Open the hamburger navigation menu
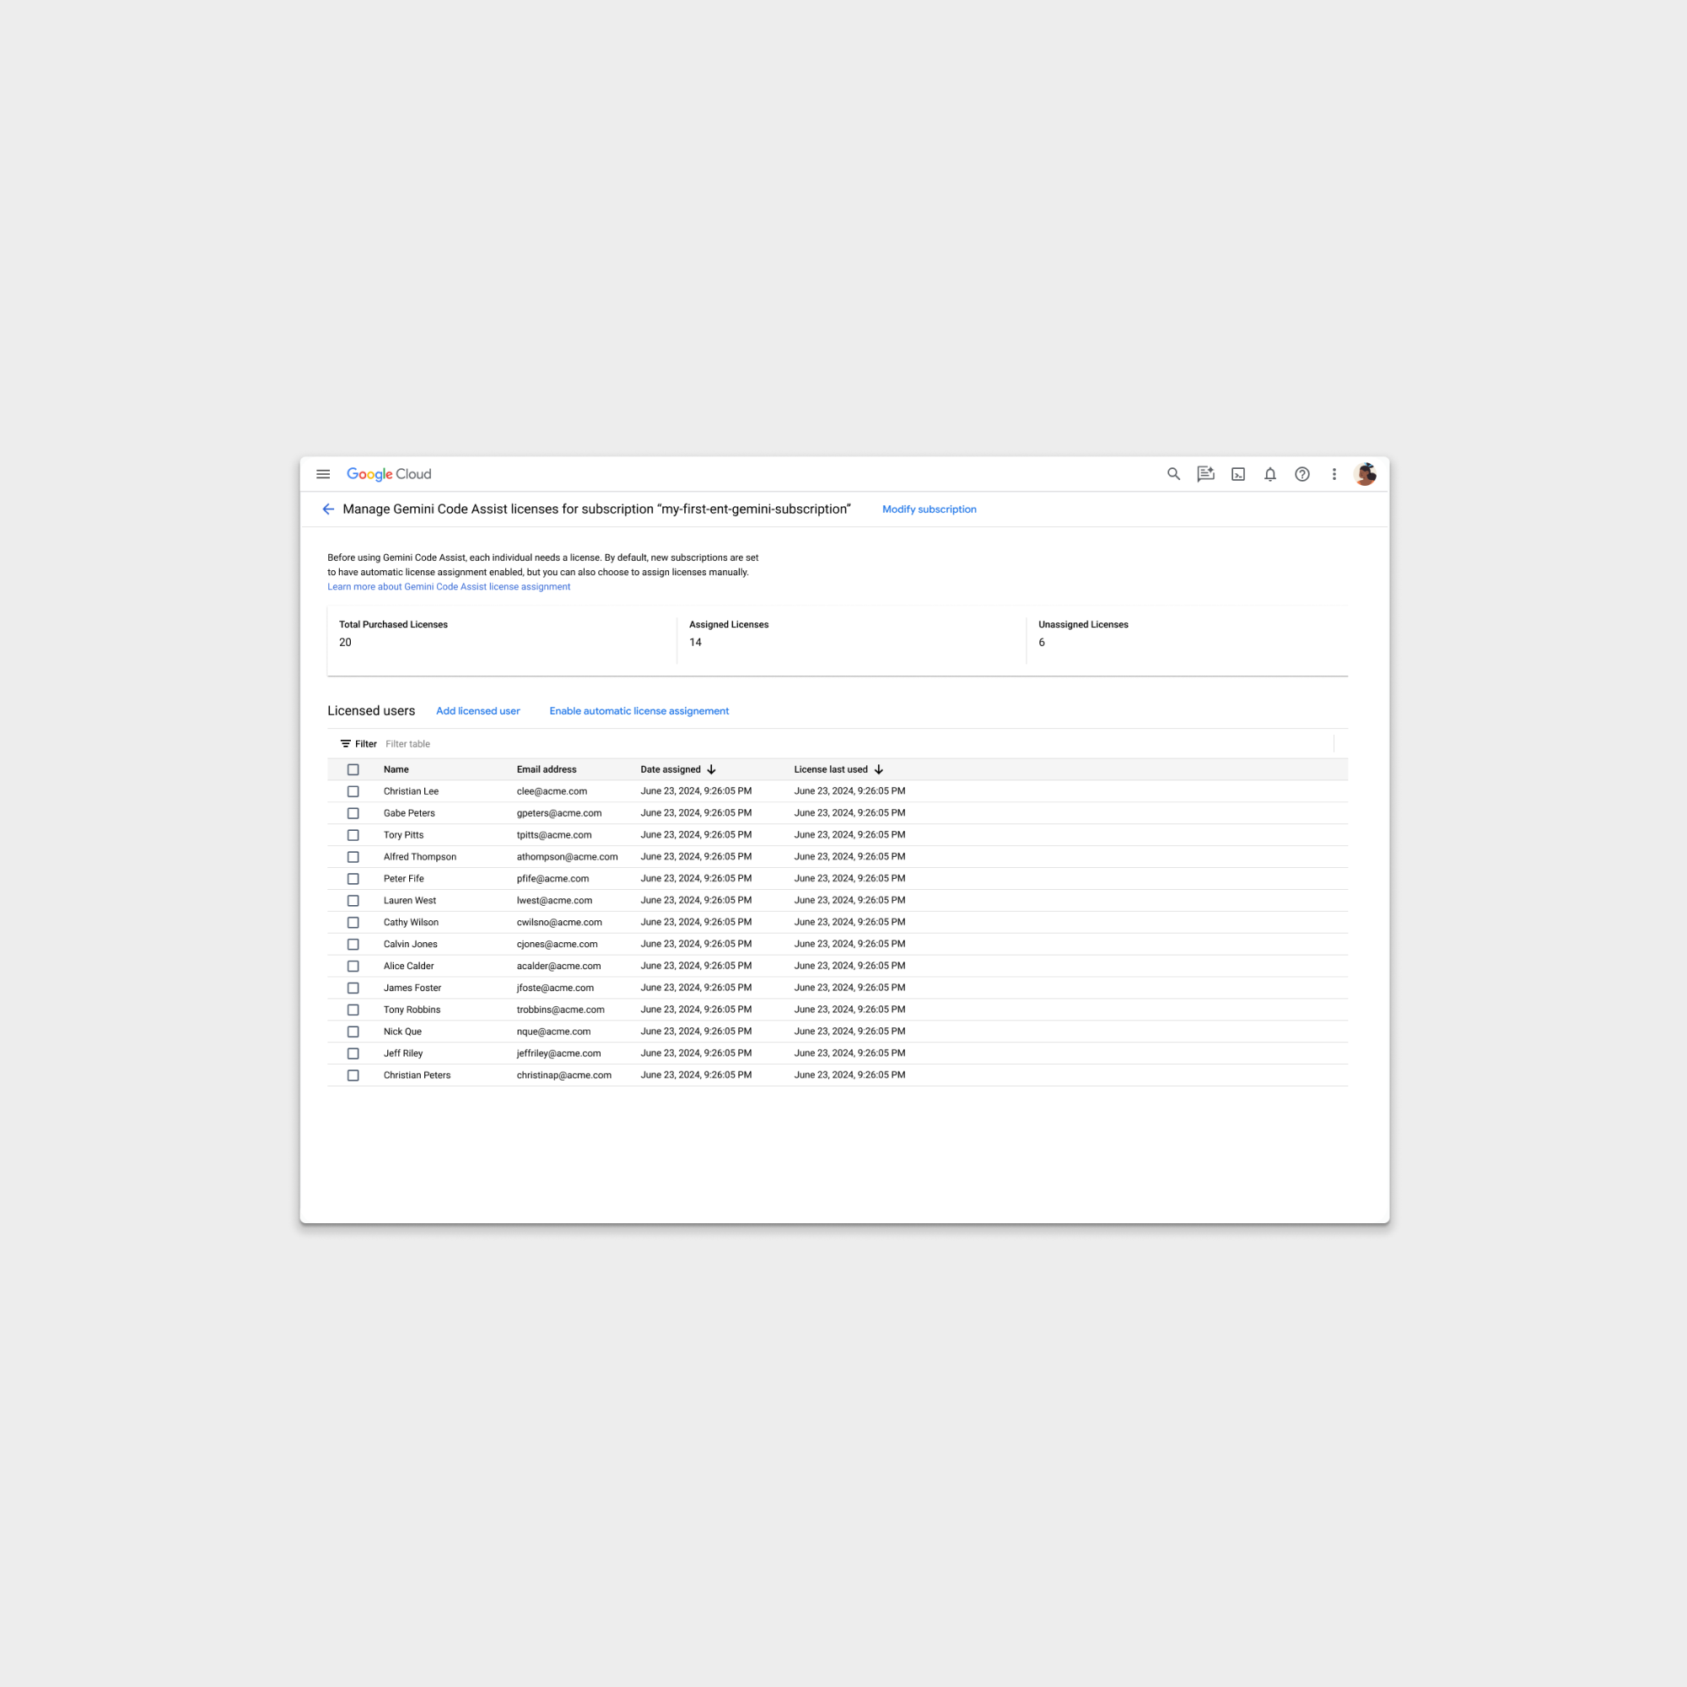This screenshot has height=1687, width=1687. (x=323, y=474)
